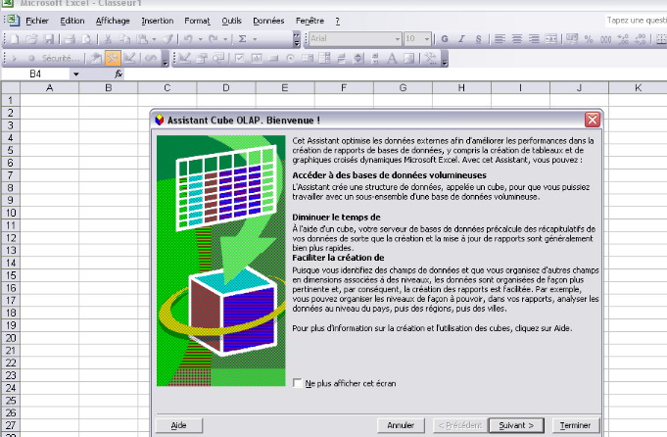Click the Annuler button
Image resolution: width=667 pixels, height=437 pixels.
coord(401,425)
